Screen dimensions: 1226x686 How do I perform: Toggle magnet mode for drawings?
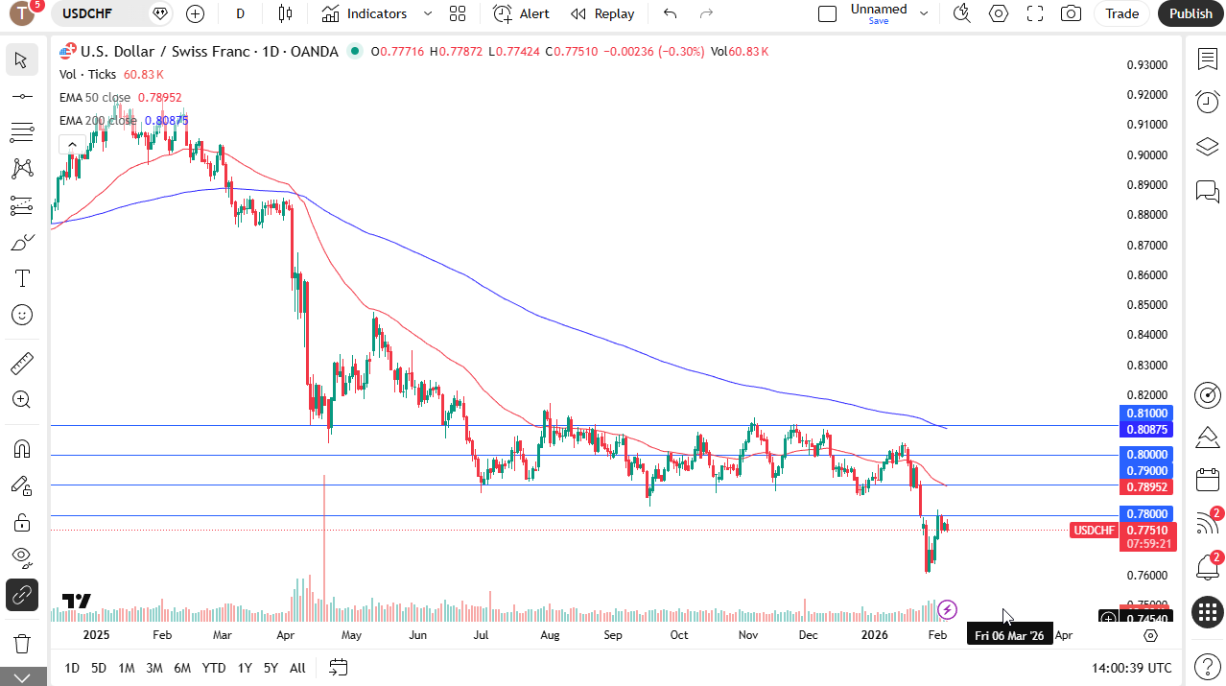pyautogui.click(x=21, y=449)
